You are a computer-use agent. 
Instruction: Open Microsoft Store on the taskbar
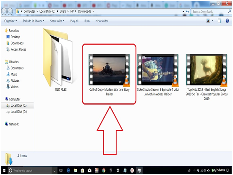coord(82,170)
